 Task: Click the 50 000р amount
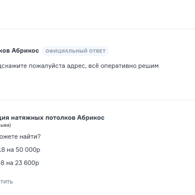27,150
